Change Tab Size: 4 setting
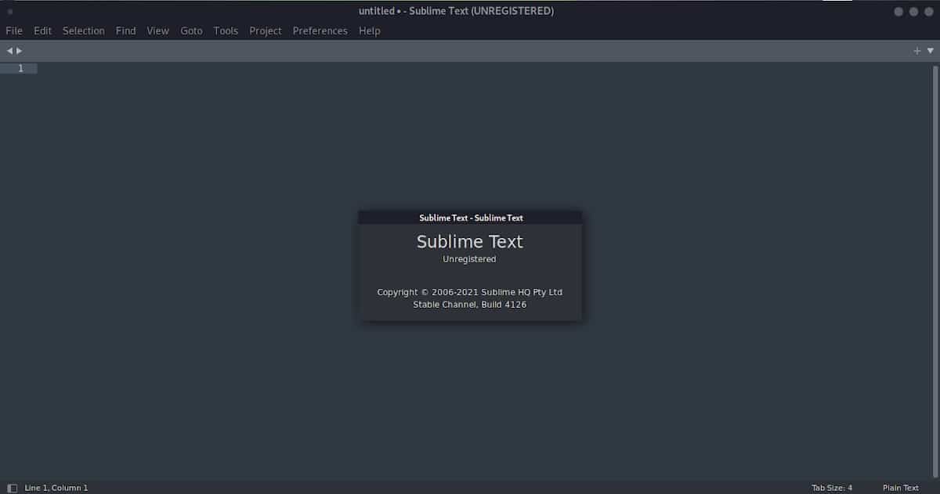The height and width of the screenshot is (494, 940). click(x=832, y=488)
